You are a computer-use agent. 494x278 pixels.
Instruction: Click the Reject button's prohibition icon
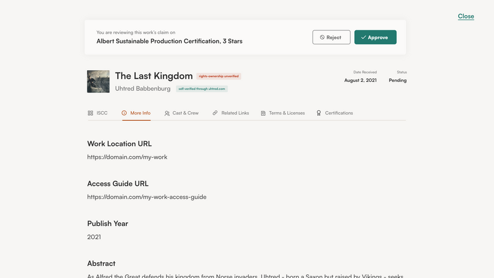[322, 37]
